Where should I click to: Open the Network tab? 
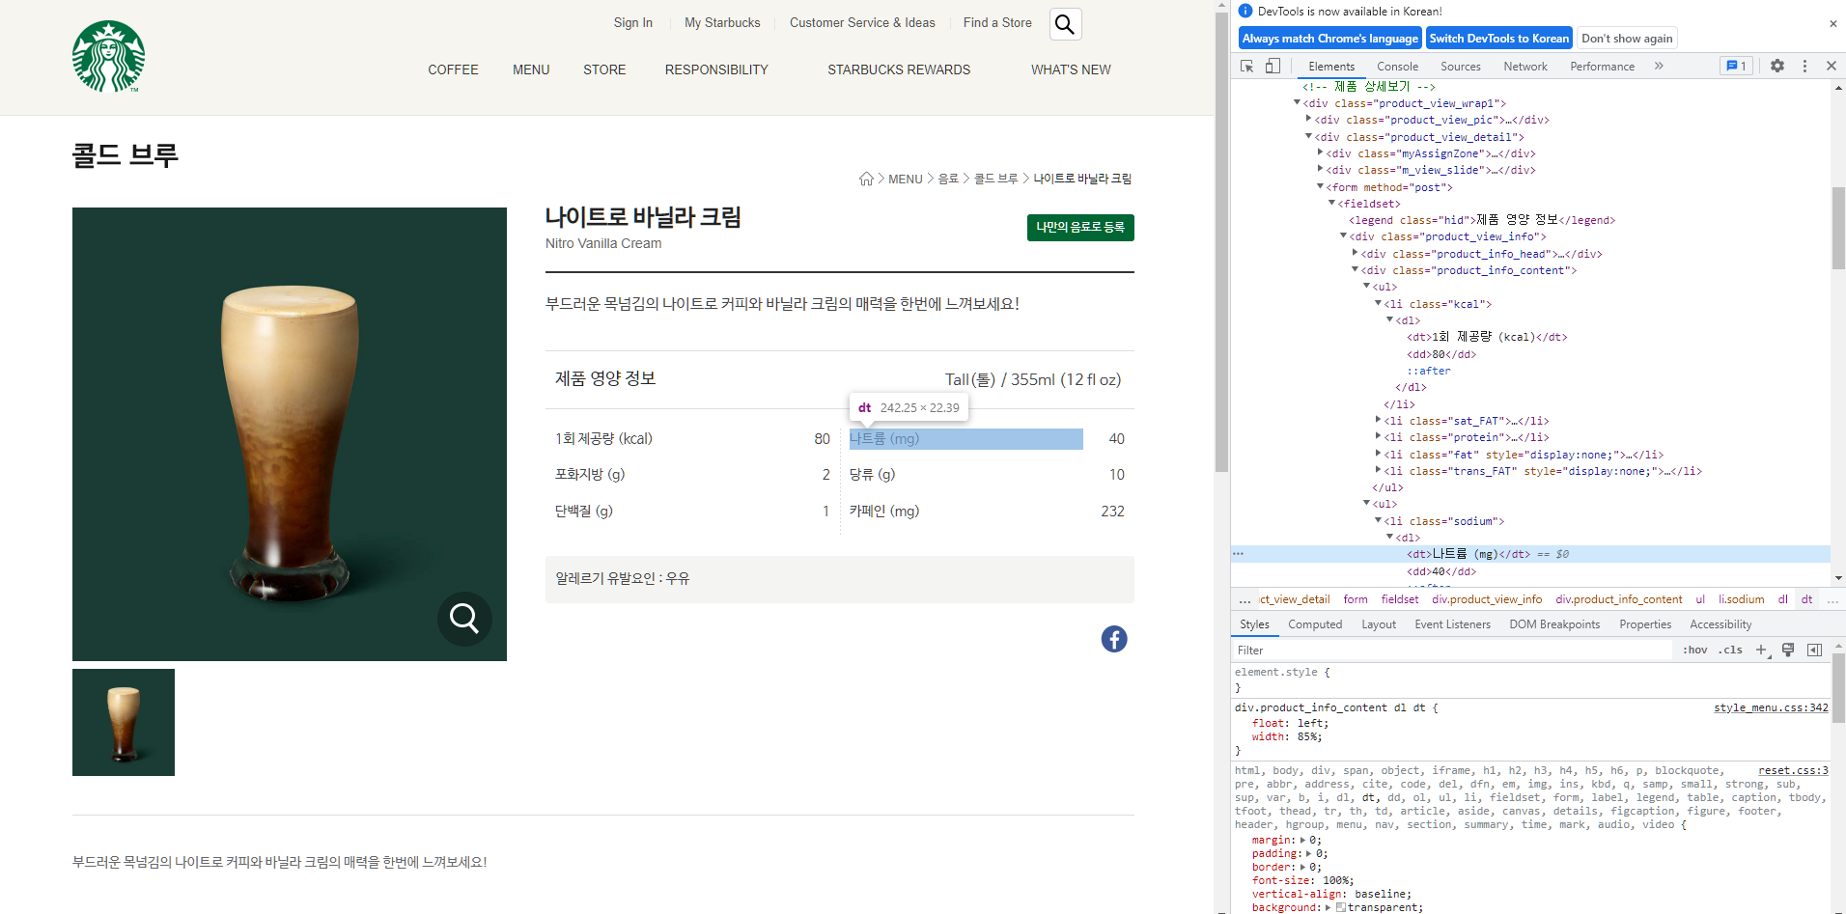tap(1525, 67)
